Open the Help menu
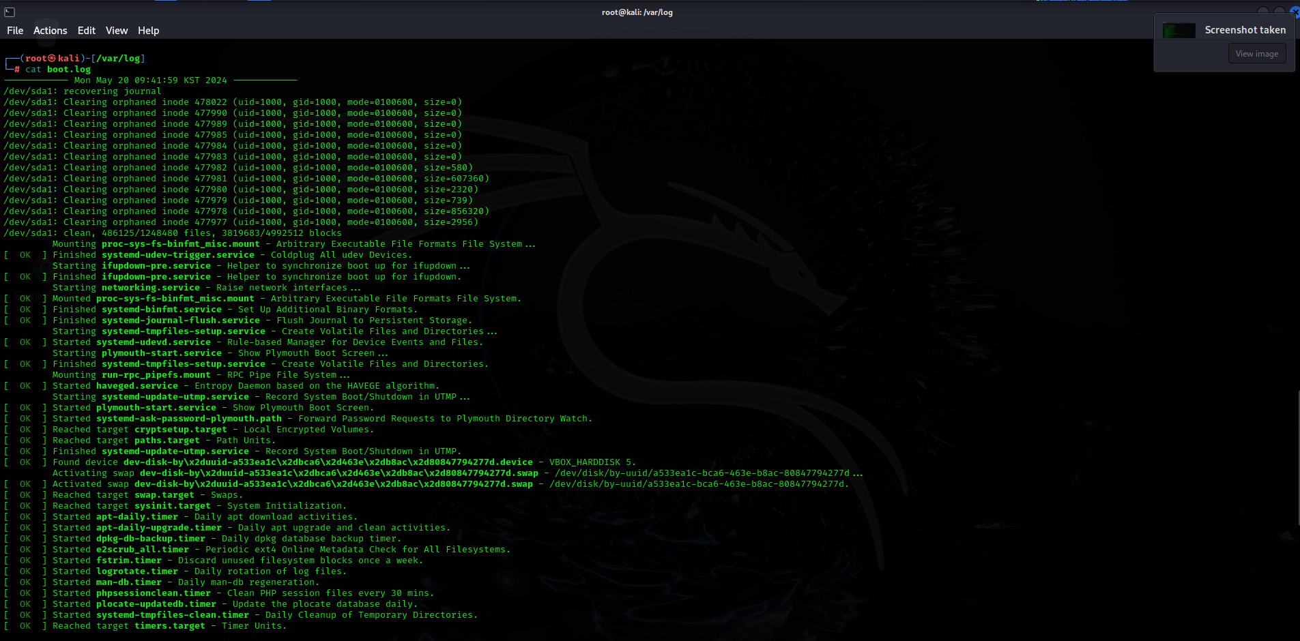Viewport: 1300px width, 641px height. point(148,31)
